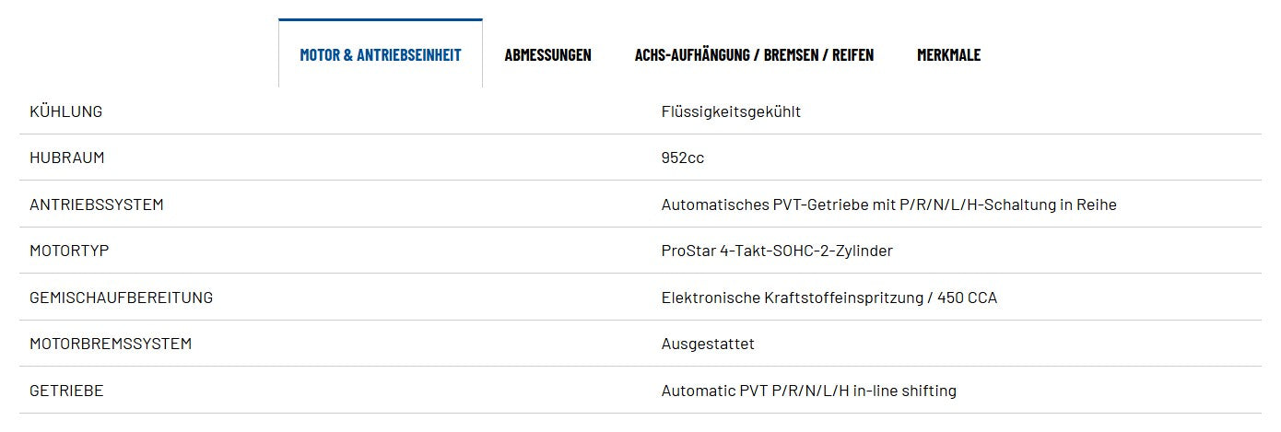The image size is (1281, 432).
Task: Click the Antriebssystem row label
Action: (97, 204)
